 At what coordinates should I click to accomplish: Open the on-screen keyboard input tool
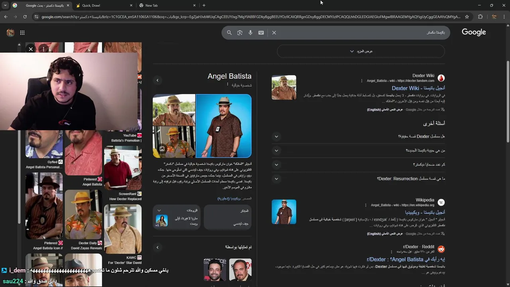[x=261, y=33]
